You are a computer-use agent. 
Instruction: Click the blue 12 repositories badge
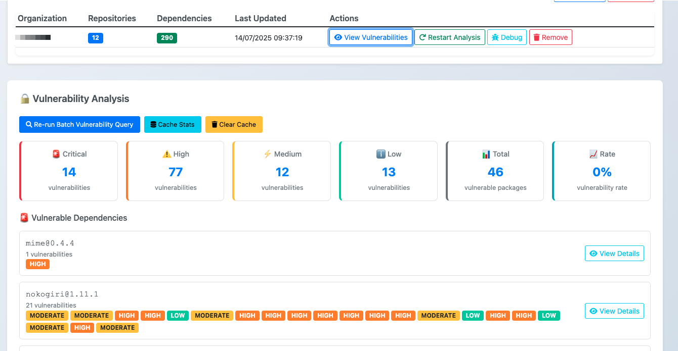pos(96,37)
